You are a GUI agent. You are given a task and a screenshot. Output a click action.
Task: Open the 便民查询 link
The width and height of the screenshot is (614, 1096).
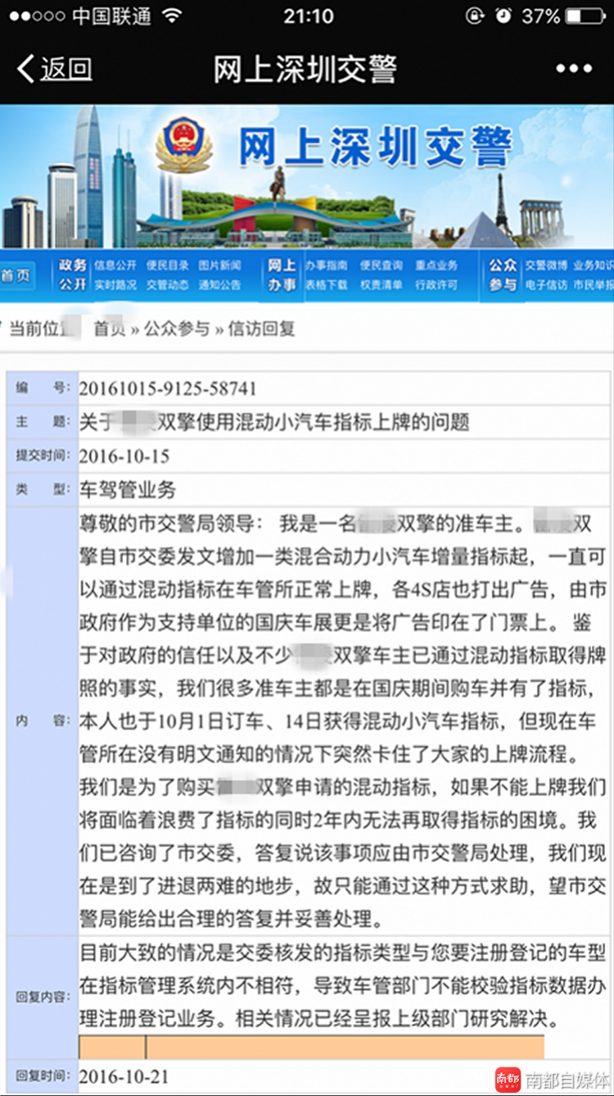[381, 266]
